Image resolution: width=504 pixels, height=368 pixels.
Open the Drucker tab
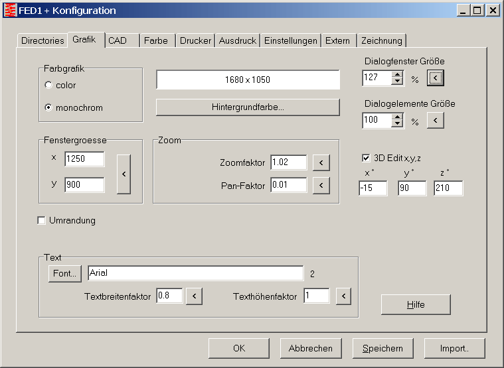click(195, 40)
